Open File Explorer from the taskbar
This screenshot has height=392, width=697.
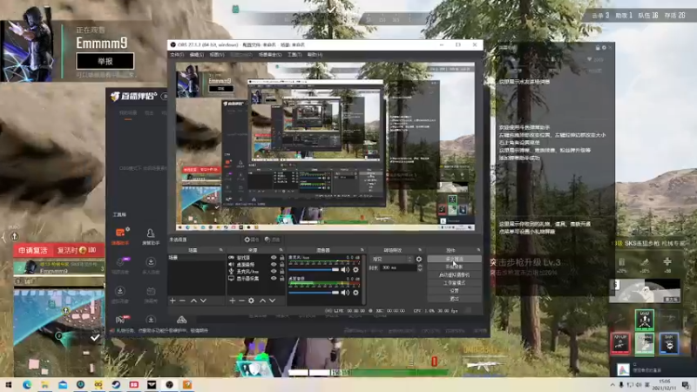tap(45, 384)
